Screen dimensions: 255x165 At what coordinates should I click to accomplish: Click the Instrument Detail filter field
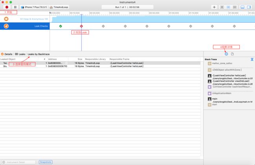coord(19,162)
